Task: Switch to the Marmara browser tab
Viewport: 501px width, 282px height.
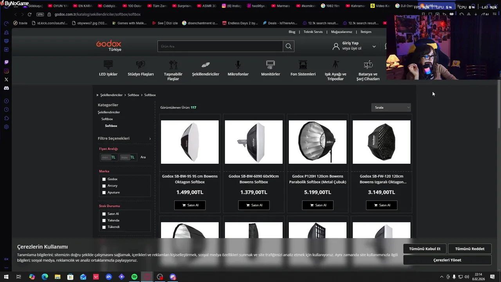Action: pos(280,6)
